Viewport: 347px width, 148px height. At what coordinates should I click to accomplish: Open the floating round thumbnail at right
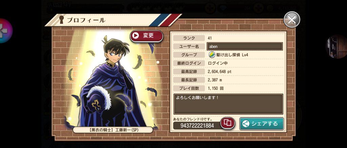pos(336,47)
